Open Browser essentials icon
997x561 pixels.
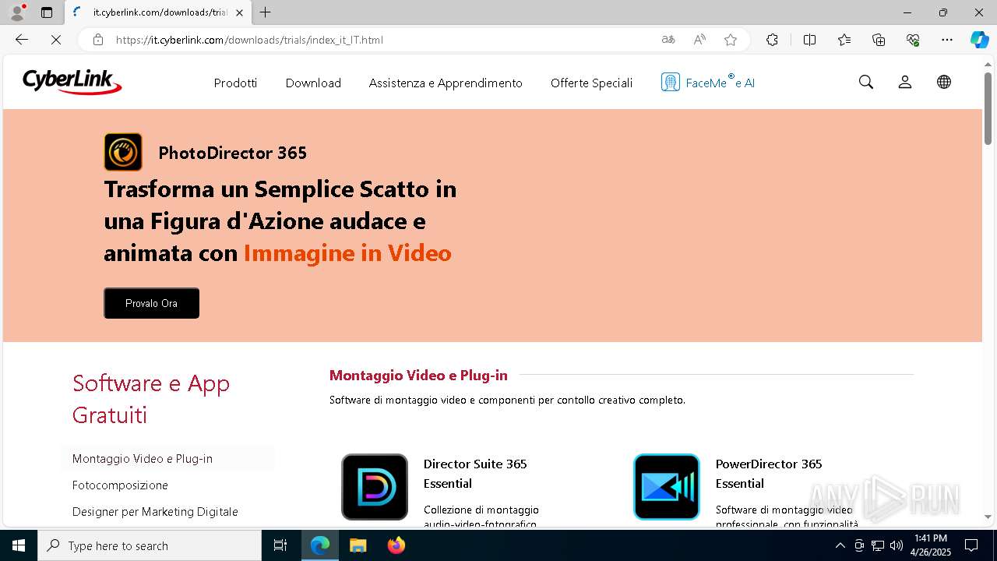pos(913,40)
